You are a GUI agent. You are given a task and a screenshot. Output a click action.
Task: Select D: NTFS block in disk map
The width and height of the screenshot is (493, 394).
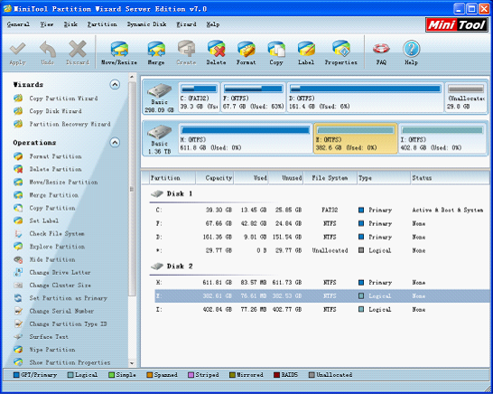[365, 97]
